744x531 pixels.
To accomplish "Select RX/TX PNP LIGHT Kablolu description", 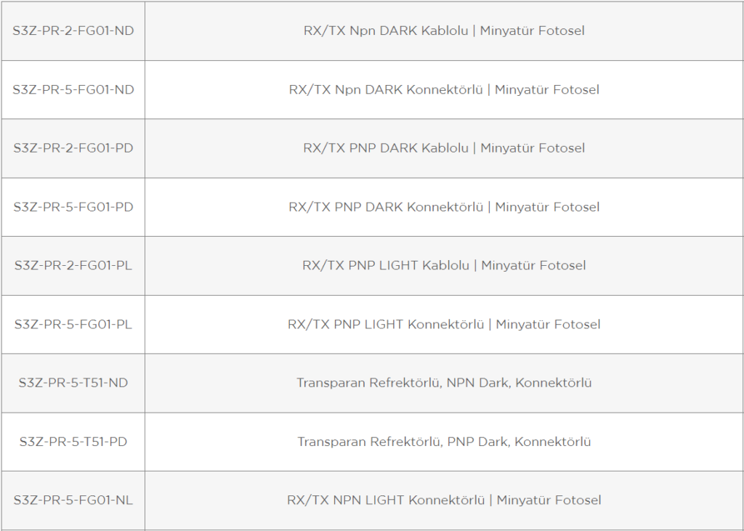I will point(444,265).
